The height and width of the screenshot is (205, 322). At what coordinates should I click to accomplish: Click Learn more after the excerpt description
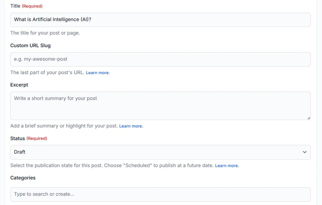click(131, 126)
